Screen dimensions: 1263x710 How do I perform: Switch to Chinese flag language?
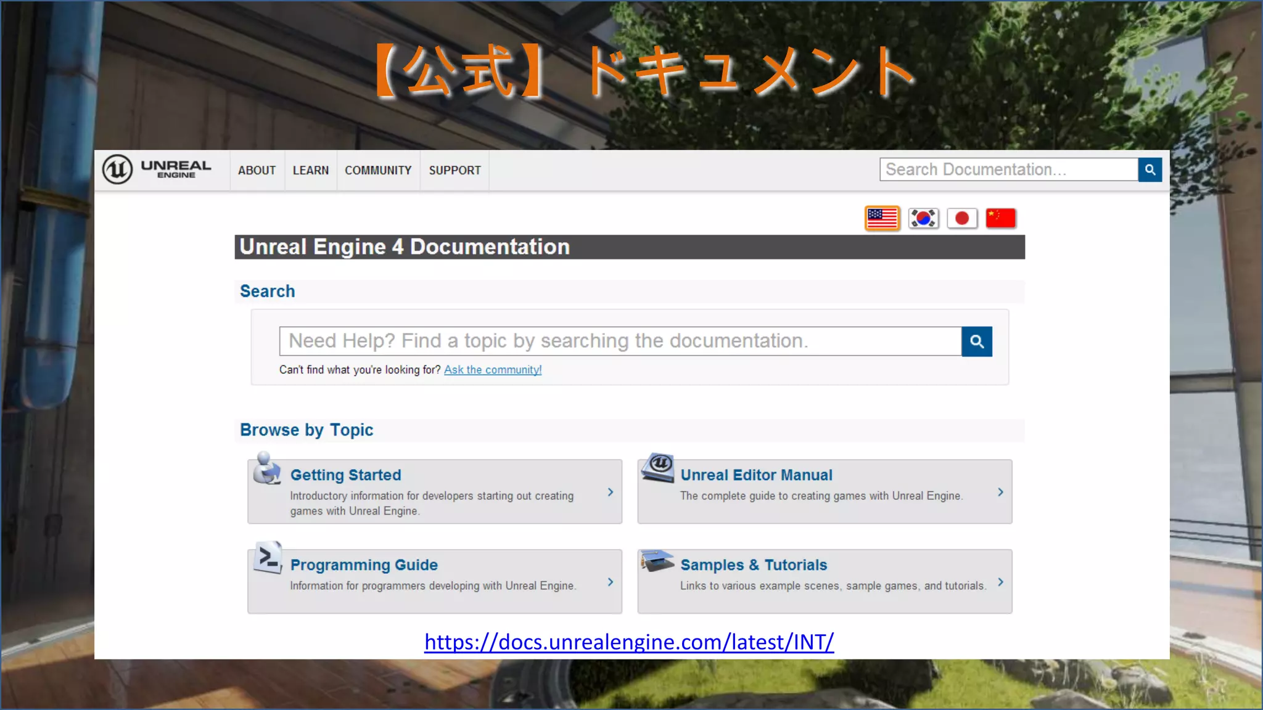pyautogui.click(x=1000, y=218)
